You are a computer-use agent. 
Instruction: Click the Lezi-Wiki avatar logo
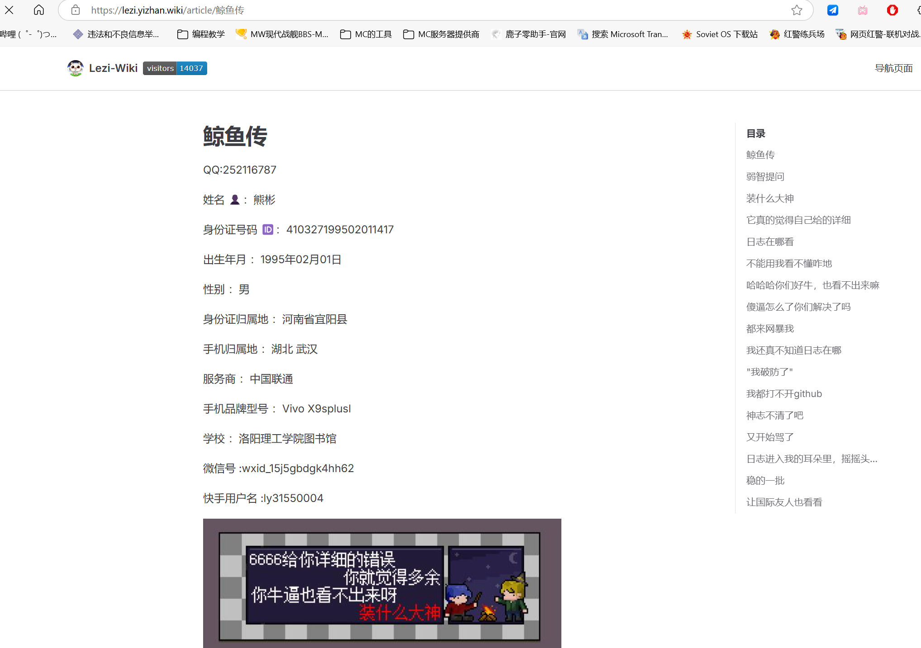pyautogui.click(x=75, y=68)
